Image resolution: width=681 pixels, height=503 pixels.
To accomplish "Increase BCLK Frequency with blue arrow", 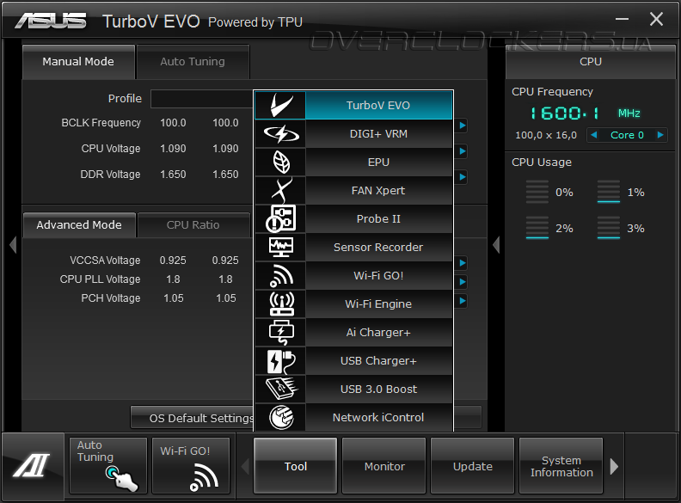I will coord(462,126).
